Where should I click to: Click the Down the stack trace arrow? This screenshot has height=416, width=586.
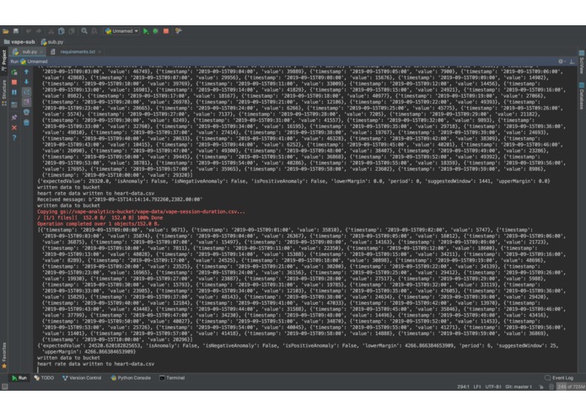coord(26,82)
